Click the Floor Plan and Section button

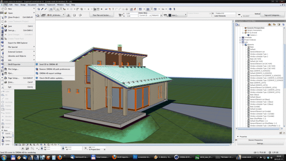coord(101,15)
